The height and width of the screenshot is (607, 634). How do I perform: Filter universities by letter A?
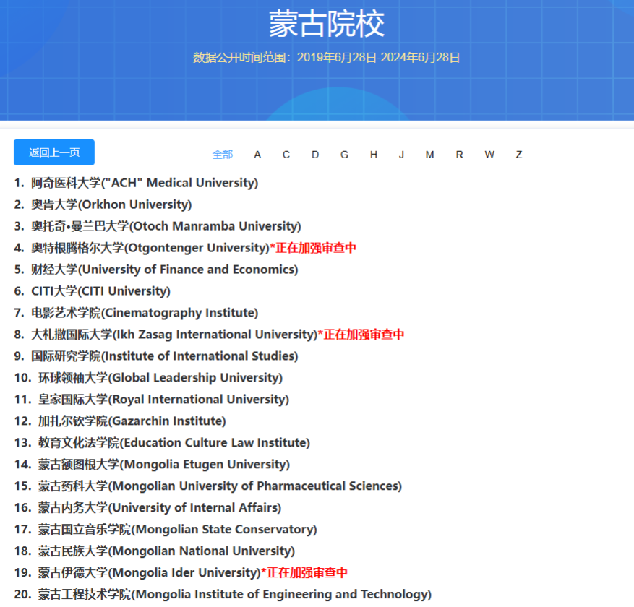(x=257, y=155)
